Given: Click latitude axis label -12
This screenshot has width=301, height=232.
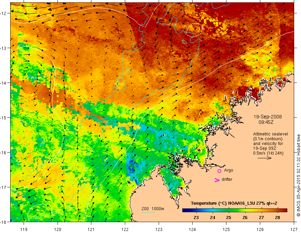Looking at the screenshot, I should pyautogui.click(x=4, y=13).
